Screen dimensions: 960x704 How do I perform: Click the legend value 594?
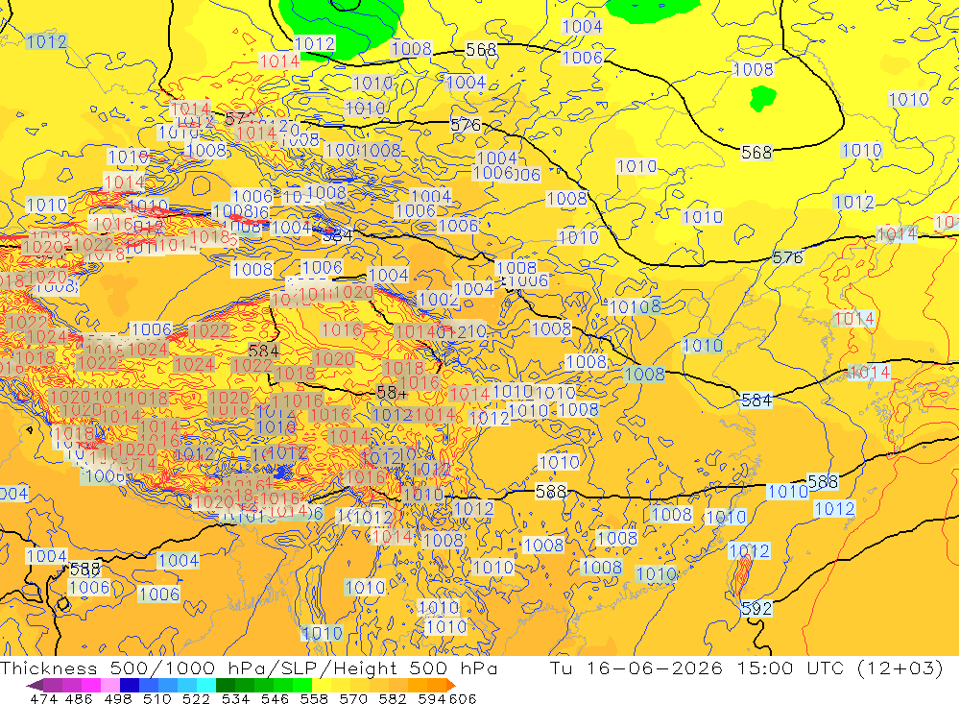(x=432, y=698)
